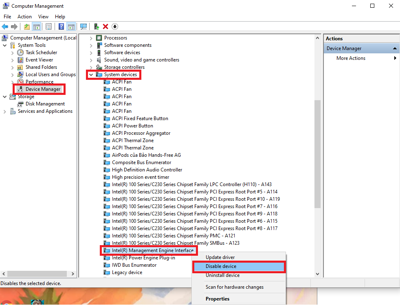The height and width of the screenshot is (305, 400).
Task: Expand the Processors category
Action: click(x=91, y=38)
